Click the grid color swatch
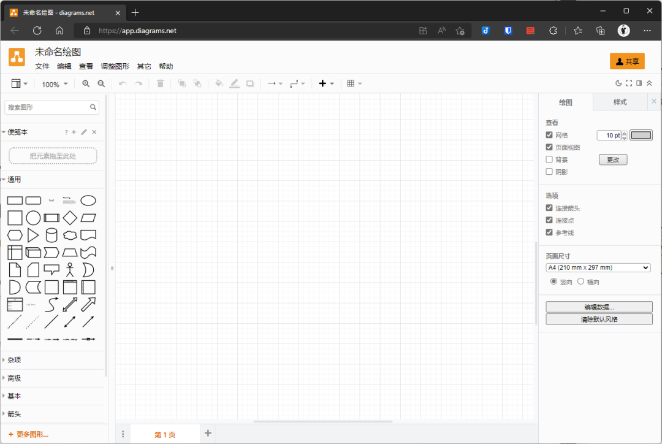Image resolution: width=662 pixels, height=444 pixels. tap(641, 136)
